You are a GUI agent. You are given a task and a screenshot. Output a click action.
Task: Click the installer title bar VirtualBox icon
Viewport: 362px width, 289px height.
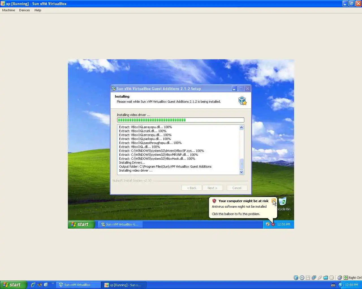(x=113, y=89)
